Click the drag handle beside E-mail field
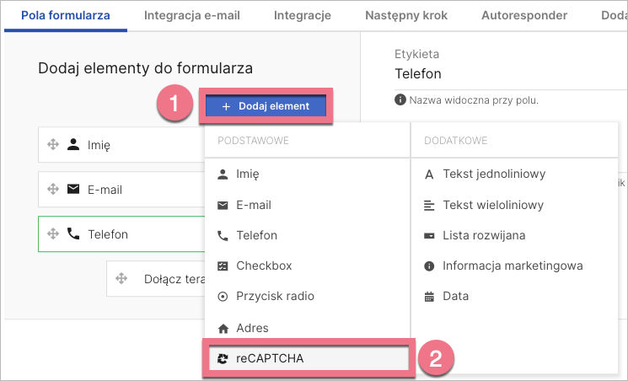 point(52,190)
